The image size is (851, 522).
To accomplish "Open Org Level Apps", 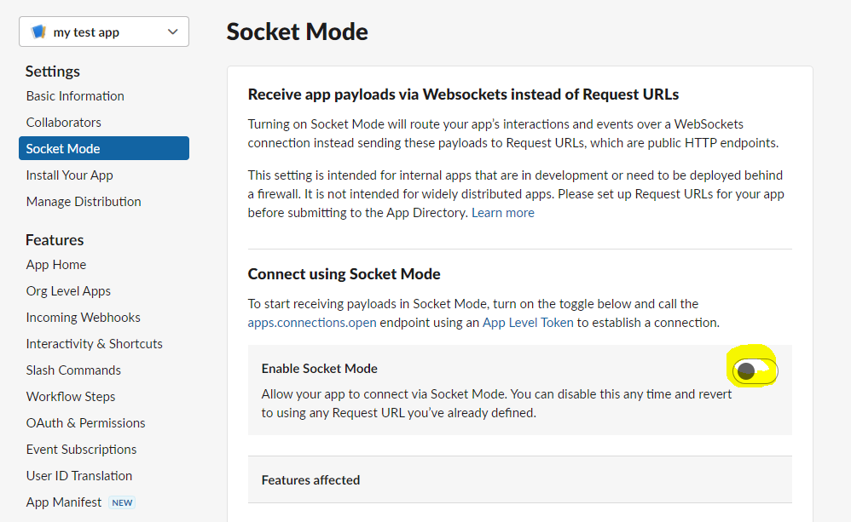I will pos(68,291).
